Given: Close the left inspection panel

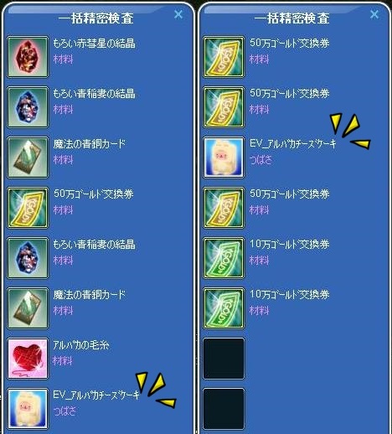Looking at the screenshot, I should pos(178,14).
